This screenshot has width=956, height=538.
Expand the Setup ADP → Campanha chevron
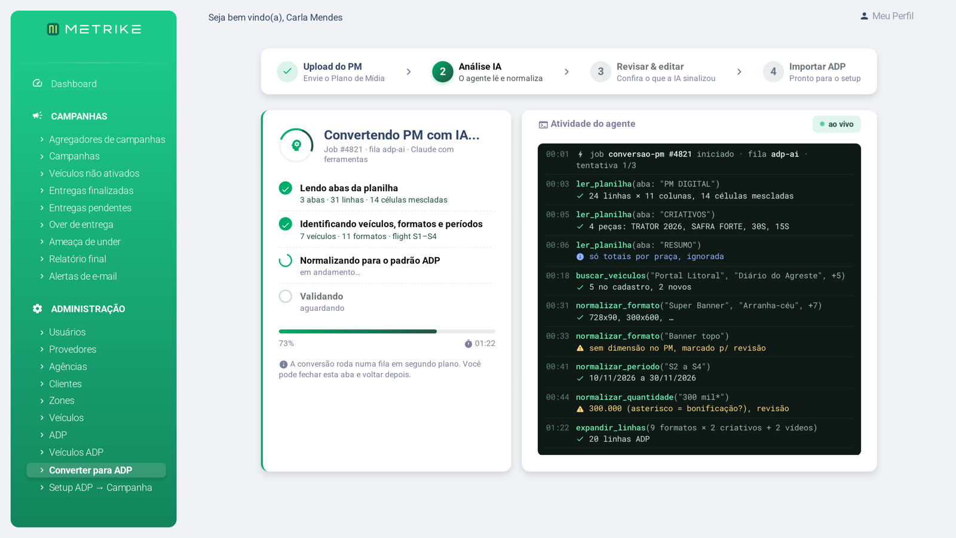42,487
